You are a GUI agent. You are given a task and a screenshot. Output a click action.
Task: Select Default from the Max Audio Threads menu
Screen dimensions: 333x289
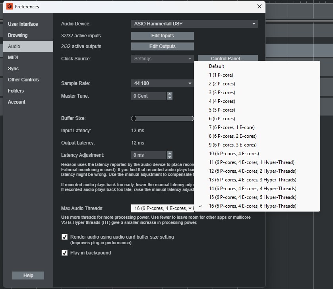pyautogui.click(x=217, y=66)
